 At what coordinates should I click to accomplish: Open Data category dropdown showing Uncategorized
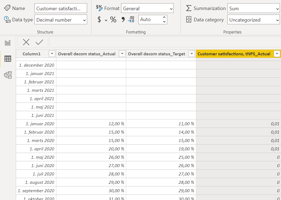tap(253, 19)
